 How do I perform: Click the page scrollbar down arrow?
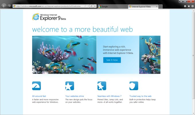coord(193,113)
